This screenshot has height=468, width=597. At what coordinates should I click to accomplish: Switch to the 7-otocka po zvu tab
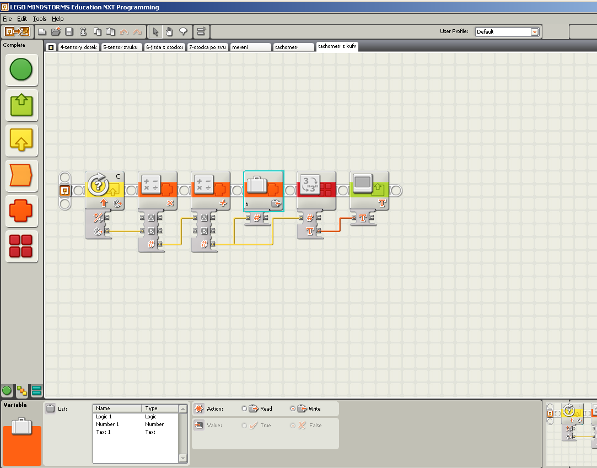click(207, 47)
